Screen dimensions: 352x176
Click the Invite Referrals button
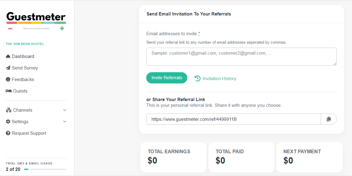click(x=167, y=78)
